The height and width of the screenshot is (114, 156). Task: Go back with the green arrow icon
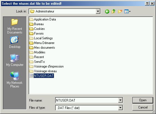(107, 12)
